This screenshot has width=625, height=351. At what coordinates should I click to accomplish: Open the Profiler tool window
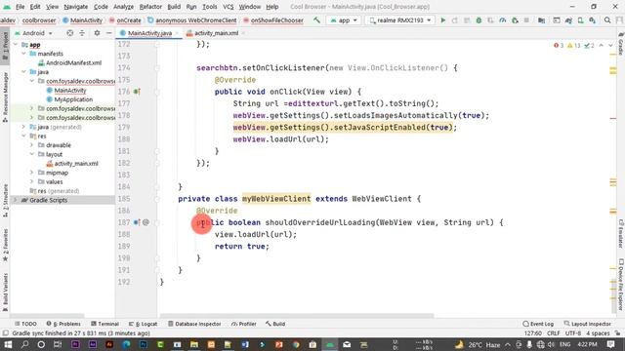(x=243, y=324)
